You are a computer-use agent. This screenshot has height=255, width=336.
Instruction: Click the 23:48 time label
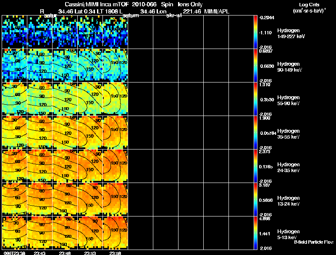pyautogui.click(x=65, y=253)
